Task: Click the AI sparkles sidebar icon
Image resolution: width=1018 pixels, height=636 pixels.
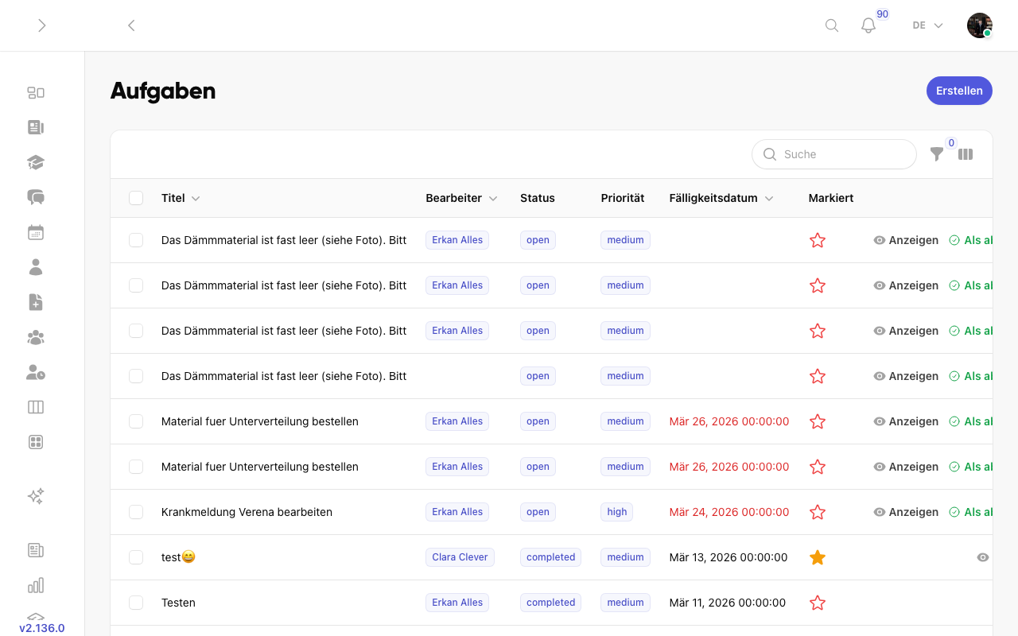Action: (x=36, y=496)
